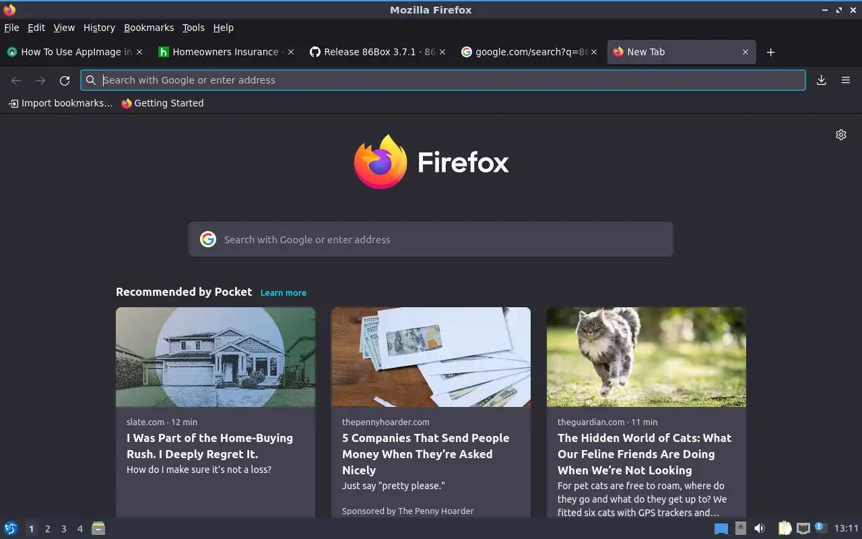The height and width of the screenshot is (539, 862).
Task: Close the New Tab tab
Action: point(745,52)
